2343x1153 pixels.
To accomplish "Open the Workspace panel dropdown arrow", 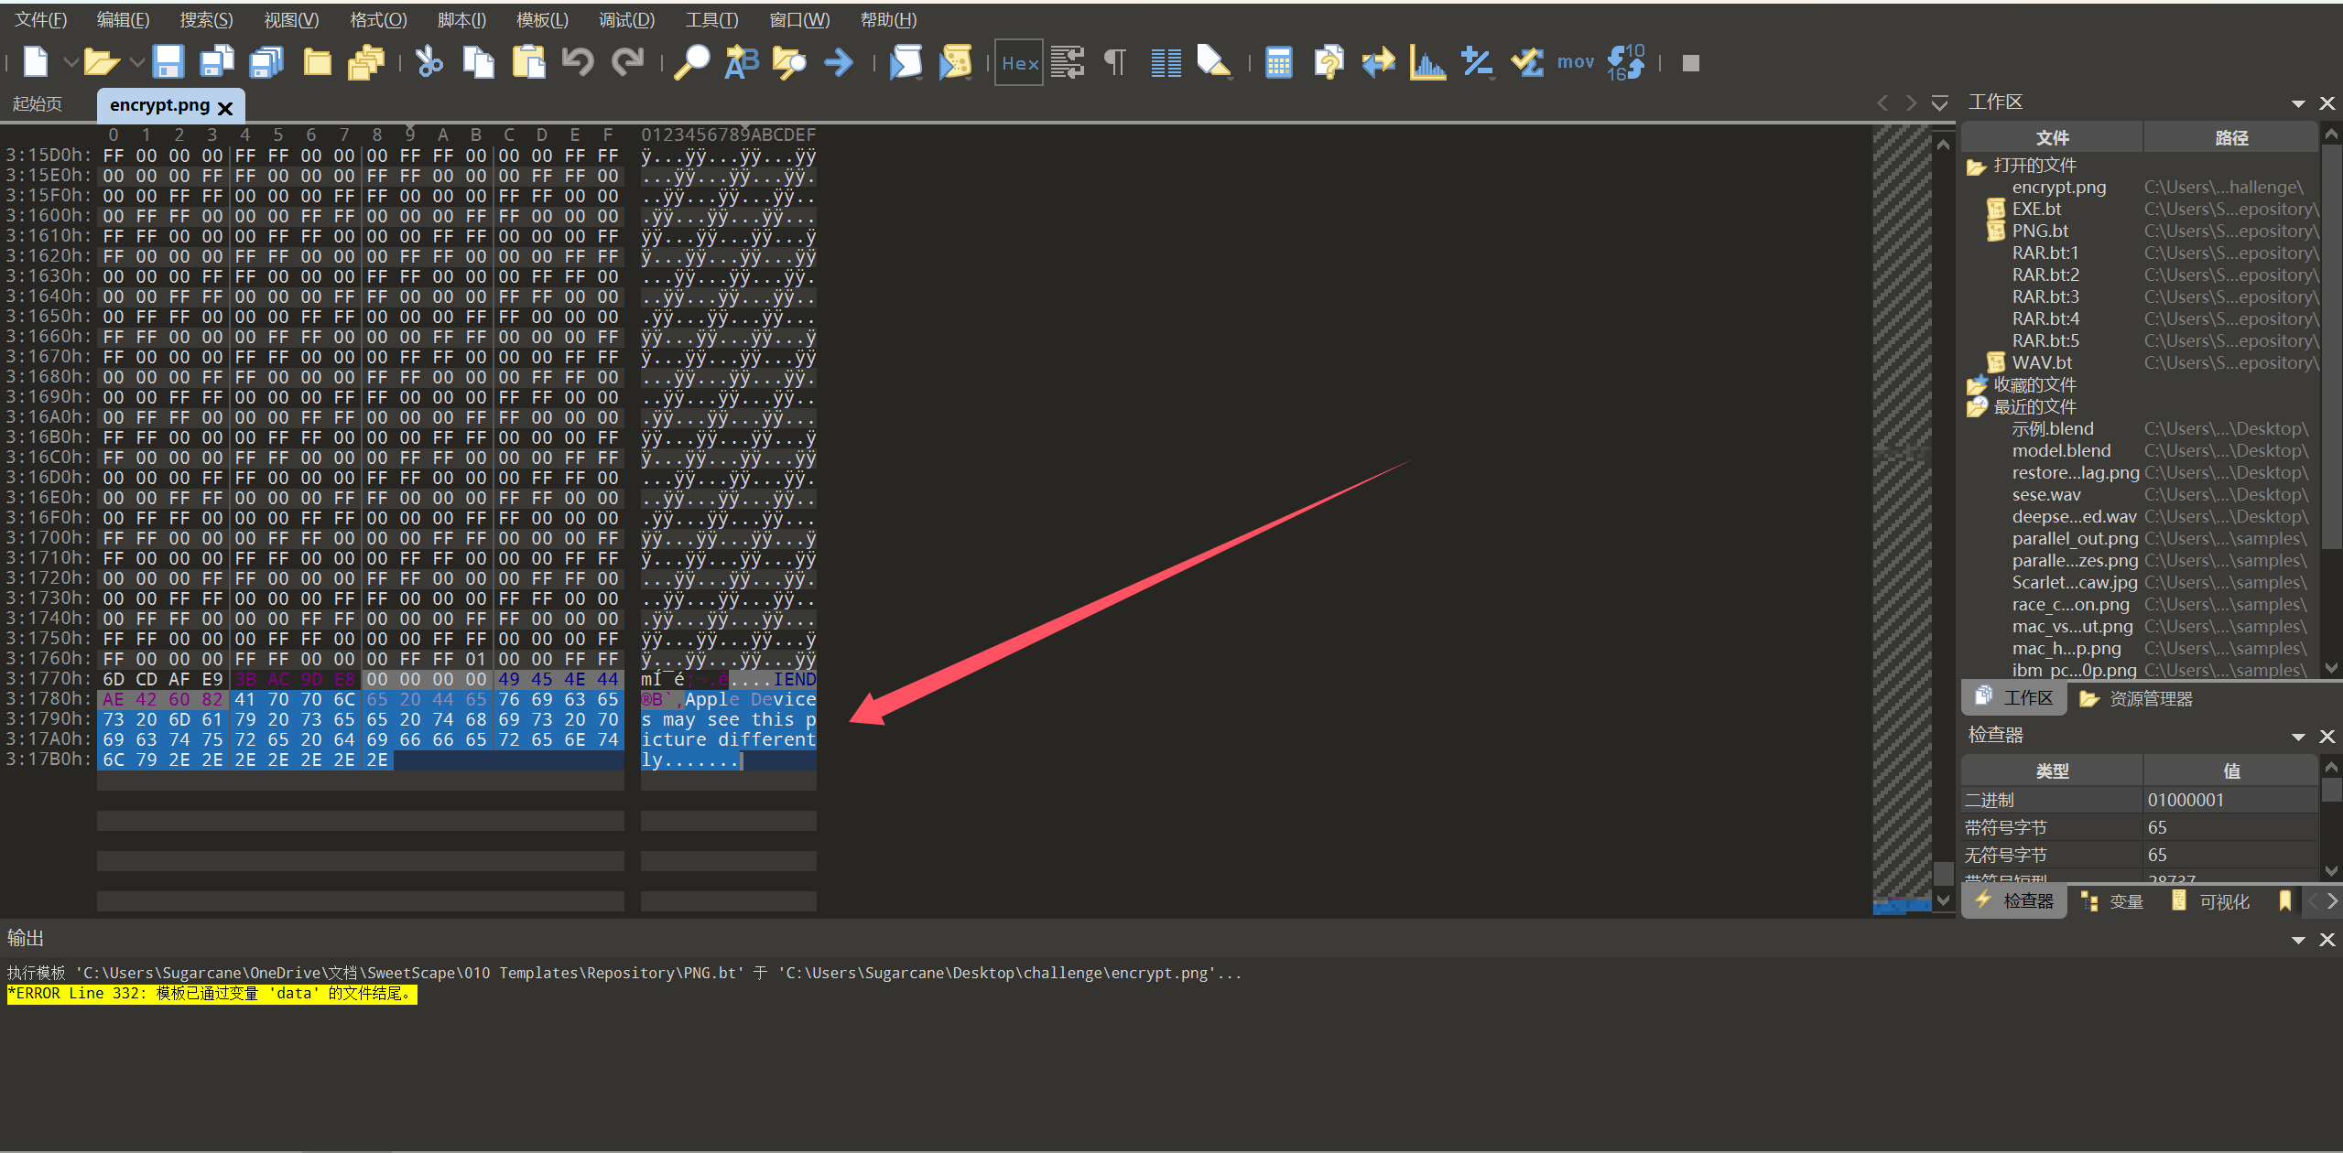I will 2297,103.
